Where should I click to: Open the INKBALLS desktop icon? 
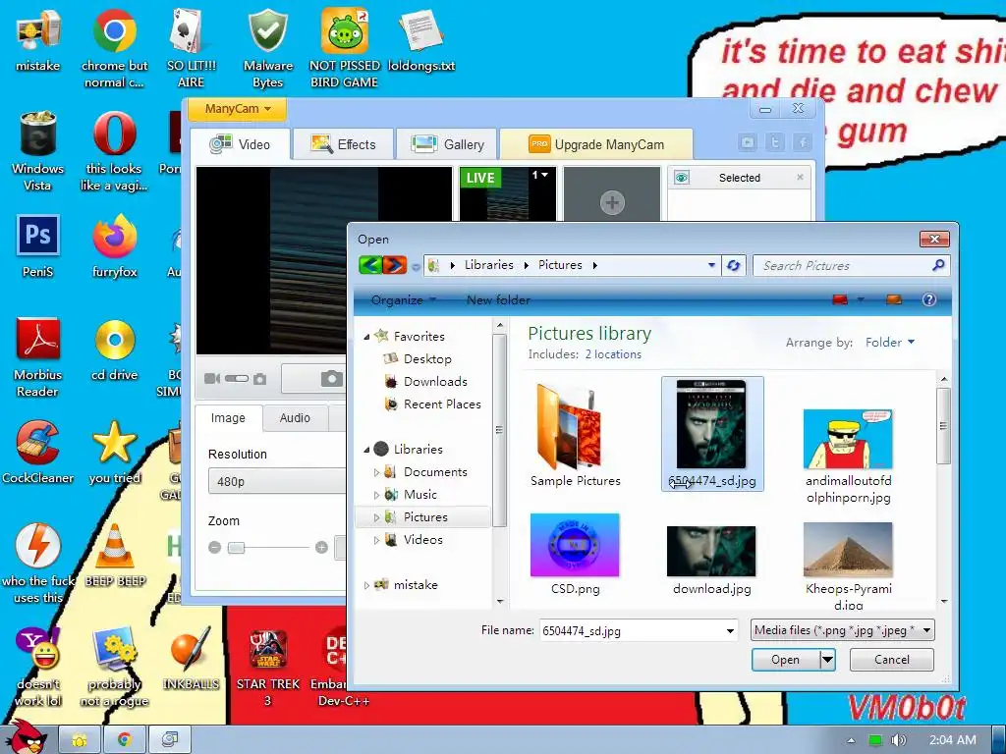191,659
